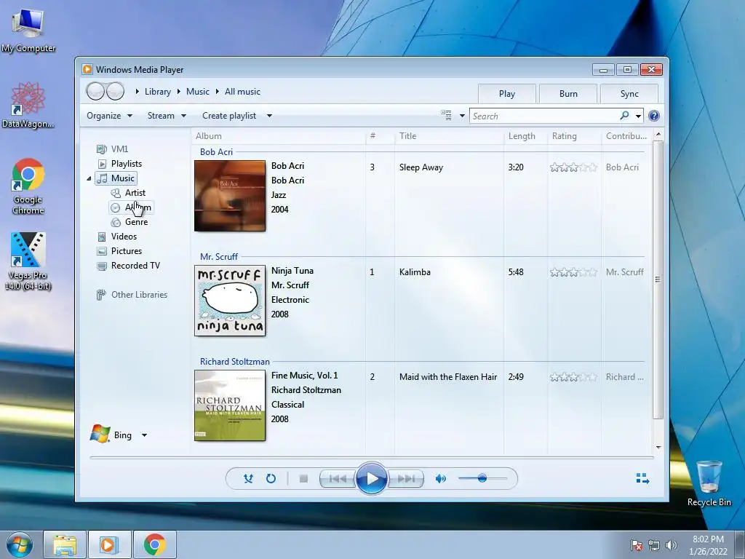Screen dimensions: 745x559
Task: Open the Windows Start button
Action: (x=20, y=544)
